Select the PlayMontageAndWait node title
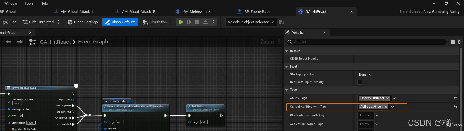The width and height of the screenshot is (464, 131). (23, 88)
